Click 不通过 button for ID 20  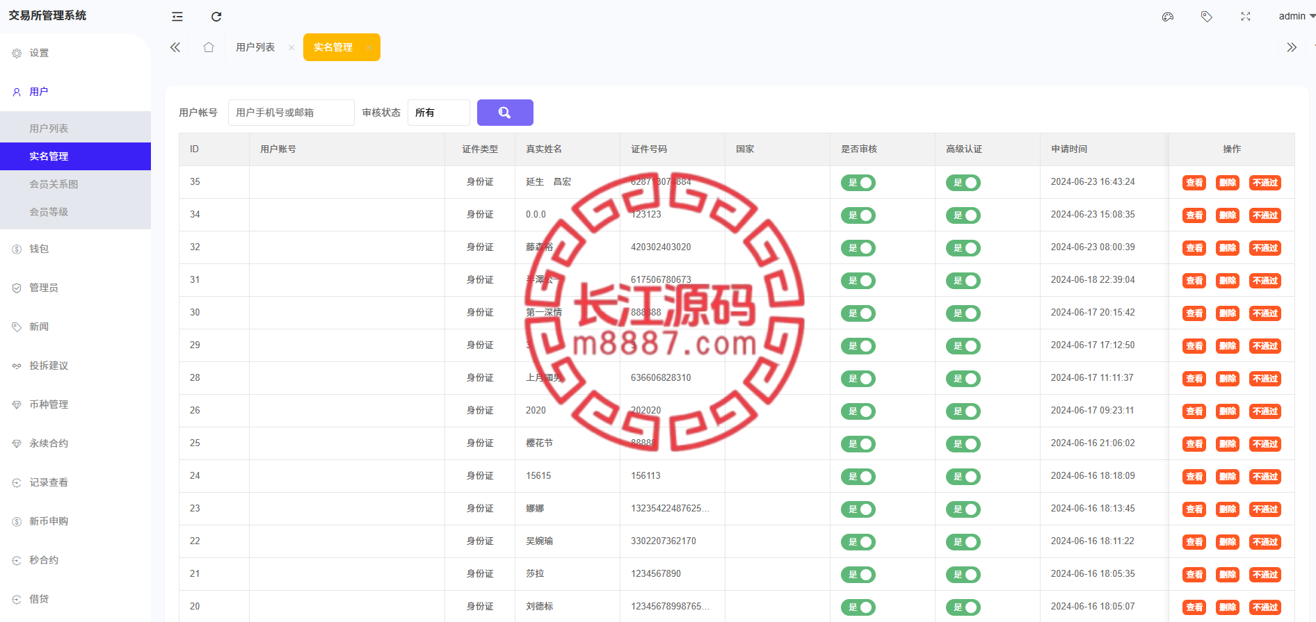pyautogui.click(x=1265, y=607)
